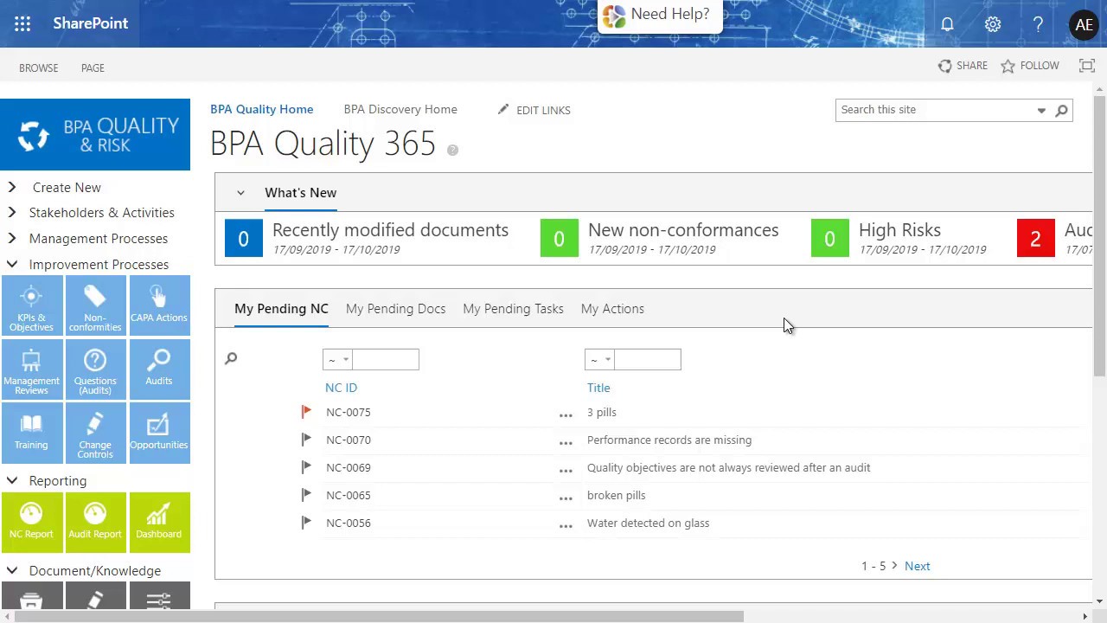Screen dimensions: 1107x623
Task: Open ellipsis menu for NC-0075
Action: (x=566, y=415)
